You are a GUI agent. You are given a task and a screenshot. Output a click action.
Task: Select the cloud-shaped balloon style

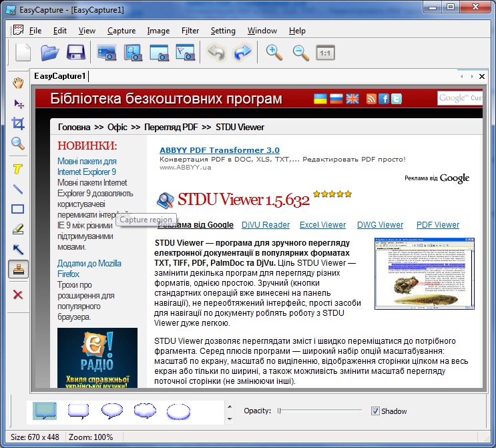145,411
